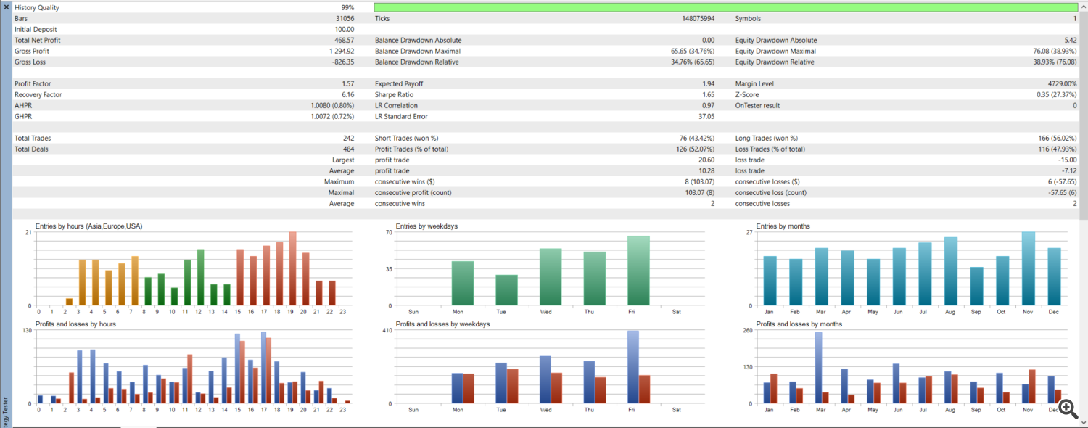This screenshot has height=428, width=1088.
Task: Click the Profit Factor value 1.57
Action: [x=347, y=84]
